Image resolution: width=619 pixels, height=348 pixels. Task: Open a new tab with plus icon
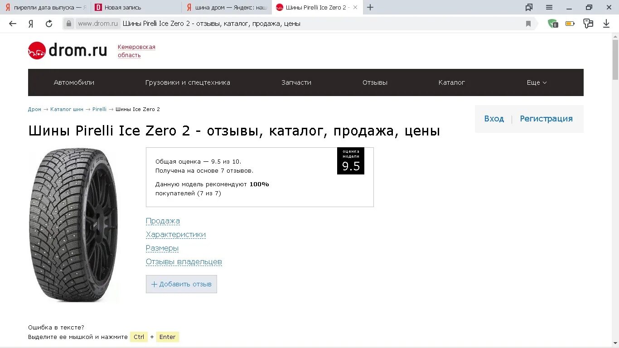[370, 7]
